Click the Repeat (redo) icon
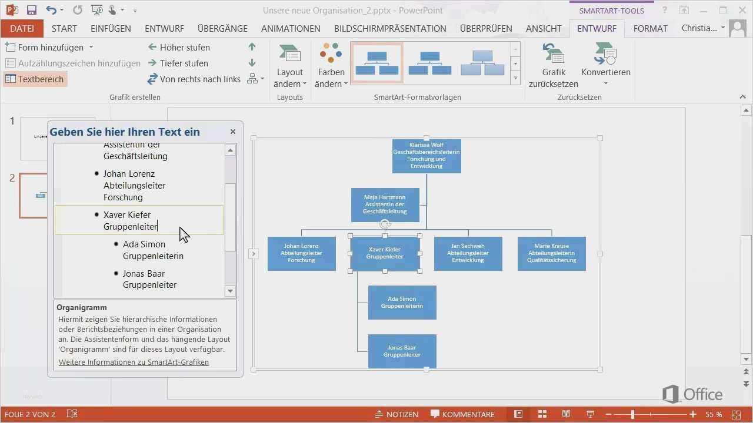 tap(78, 10)
